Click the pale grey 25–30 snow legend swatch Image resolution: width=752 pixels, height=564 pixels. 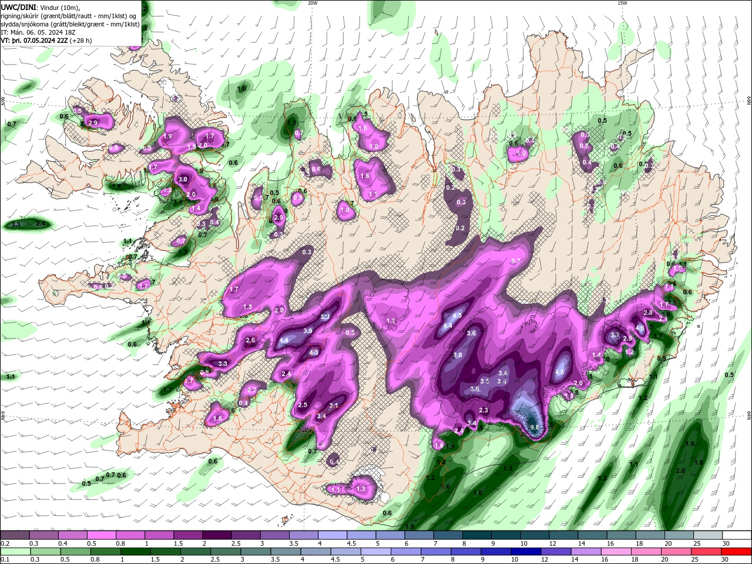[709, 535]
